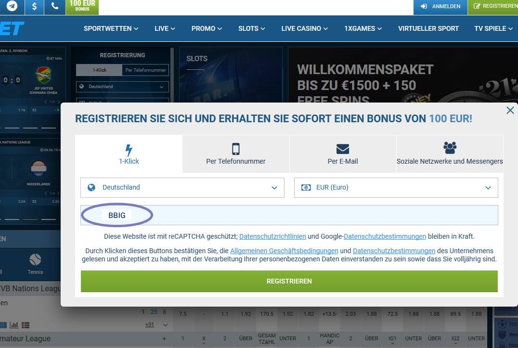Viewport: 518px width, 348px height.
Task: Open the EUR (Euro) currency dropdown
Action: (x=396, y=188)
